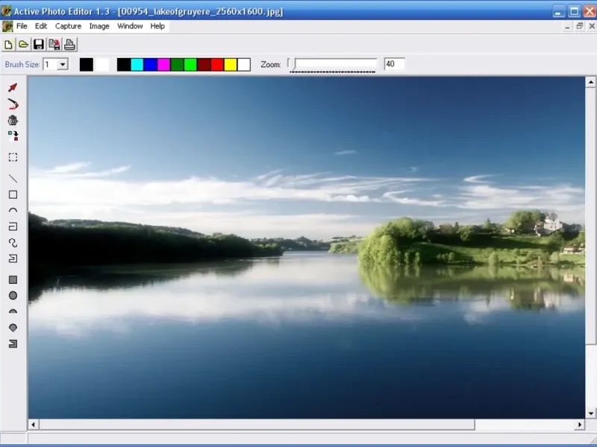Pick the magenta palette swatch
The image size is (597, 447).
(x=163, y=65)
